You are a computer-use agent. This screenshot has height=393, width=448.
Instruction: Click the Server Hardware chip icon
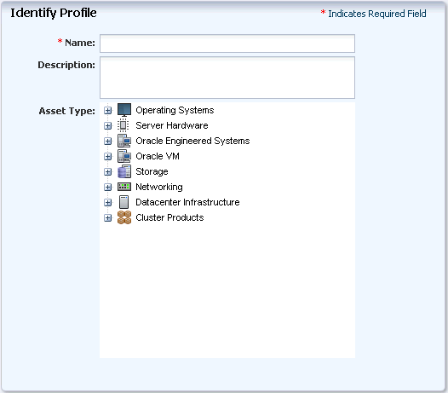123,125
